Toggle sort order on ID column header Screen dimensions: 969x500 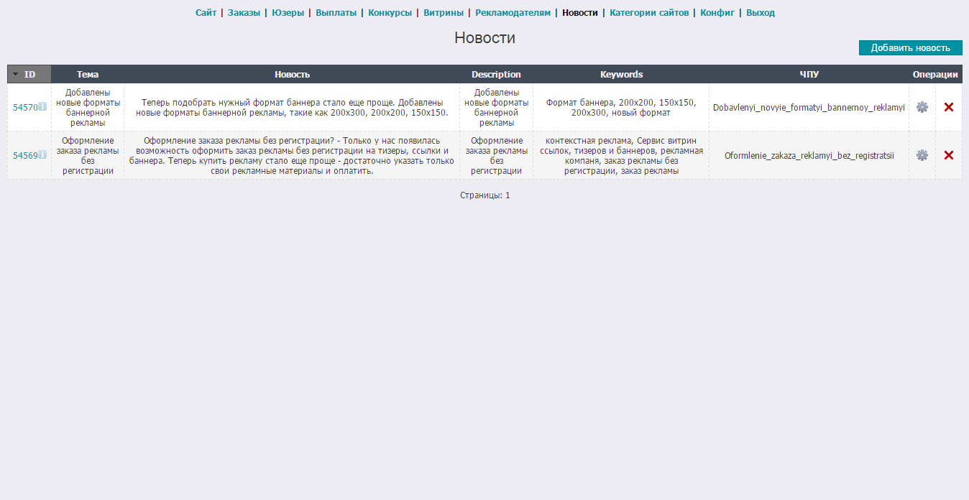click(x=29, y=75)
